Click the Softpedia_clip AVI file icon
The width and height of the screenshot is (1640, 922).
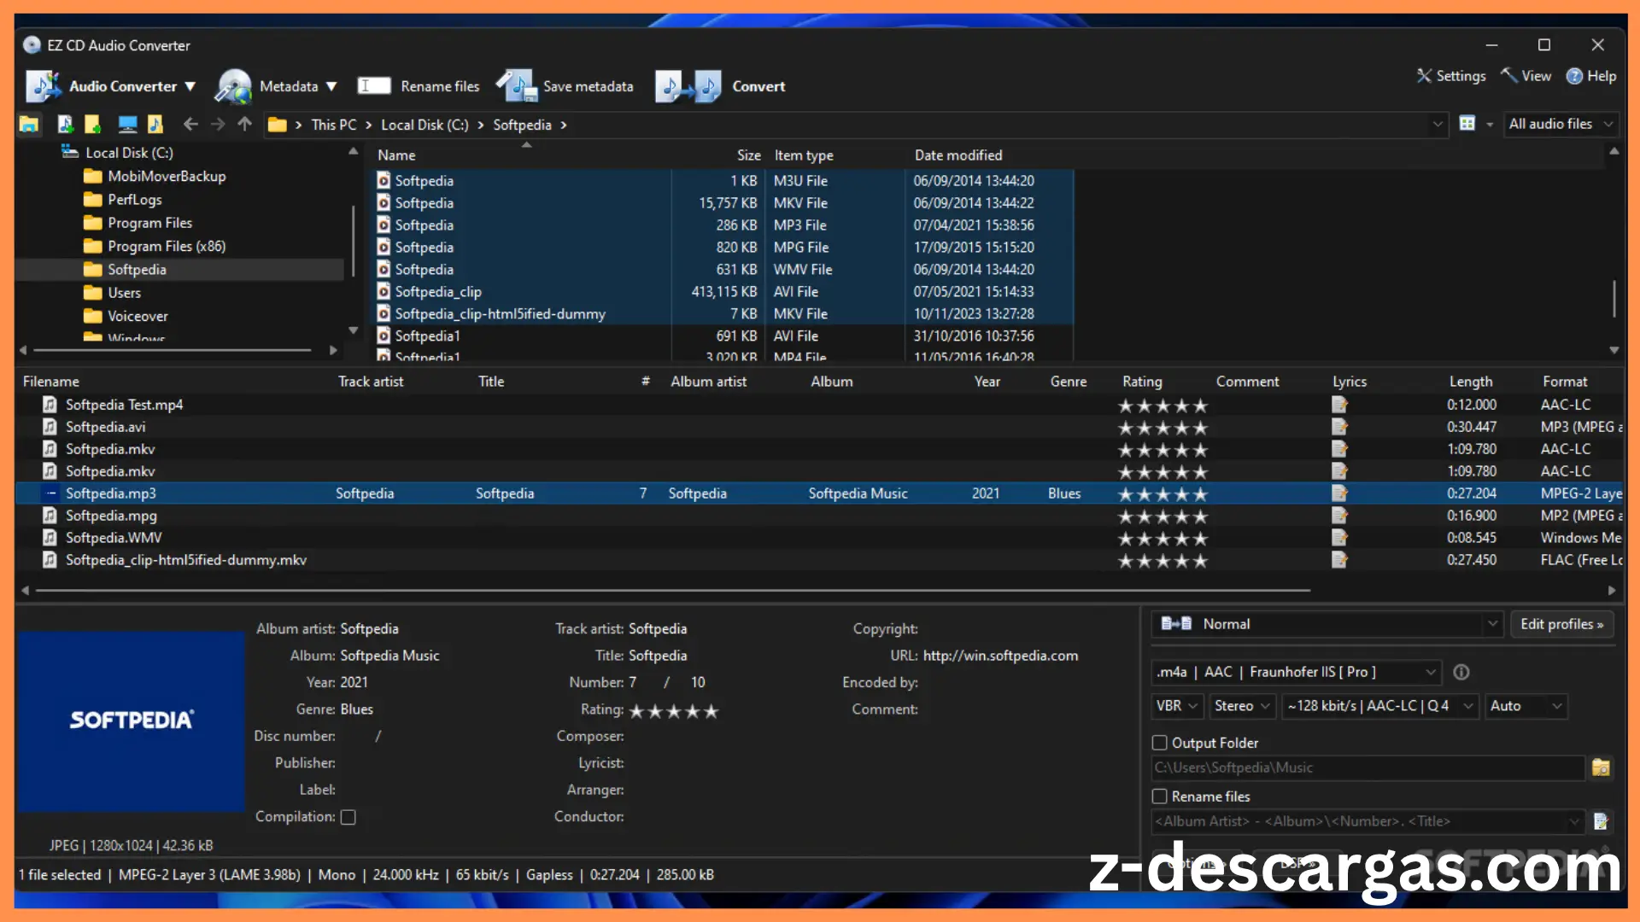tap(384, 292)
